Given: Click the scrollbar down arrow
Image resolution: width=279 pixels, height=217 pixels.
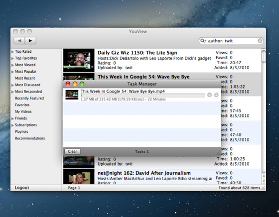Looking at the screenshot, I should 264,181.
